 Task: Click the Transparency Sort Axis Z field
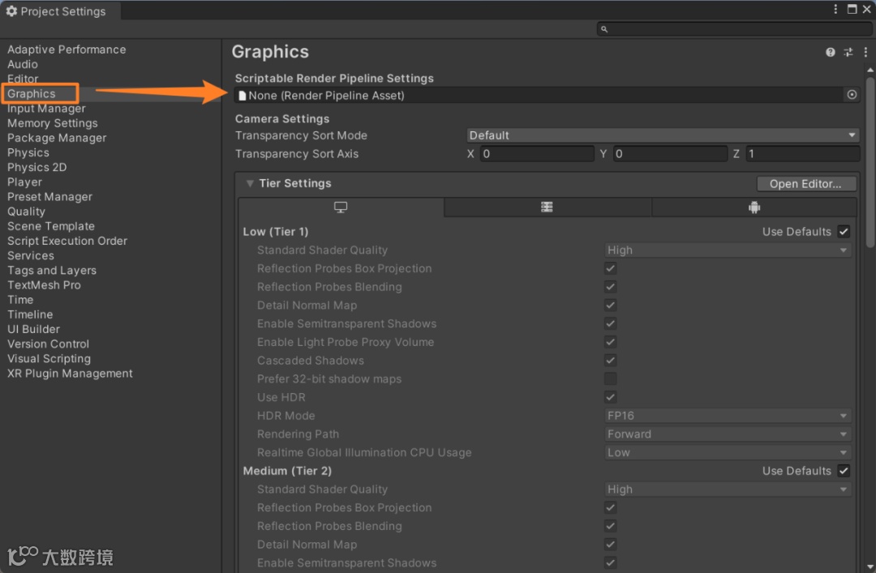803,153
